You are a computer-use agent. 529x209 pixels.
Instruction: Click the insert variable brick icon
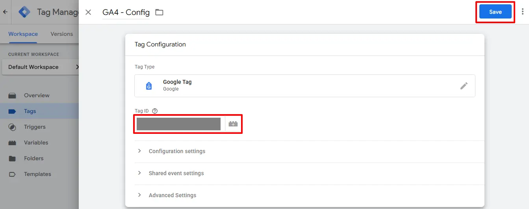(x=233, y=124)
